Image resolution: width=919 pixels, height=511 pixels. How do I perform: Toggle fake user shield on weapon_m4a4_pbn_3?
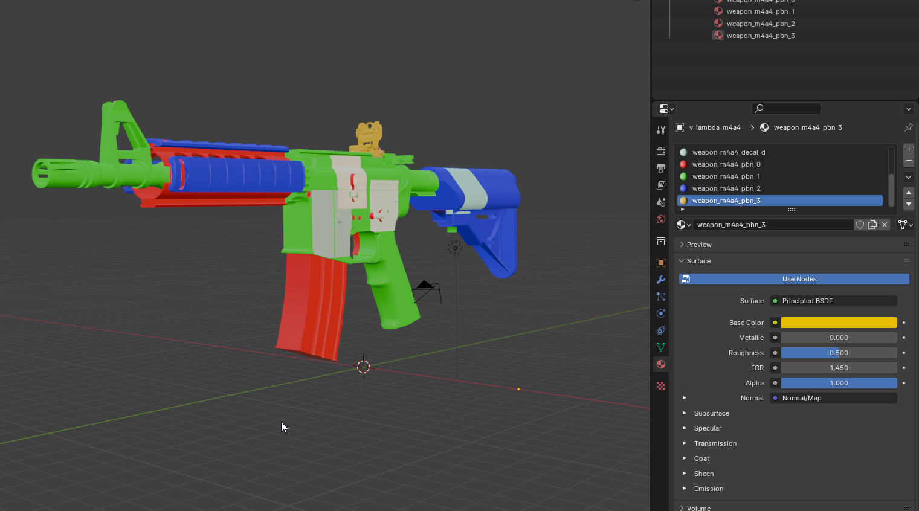[860, 224]
